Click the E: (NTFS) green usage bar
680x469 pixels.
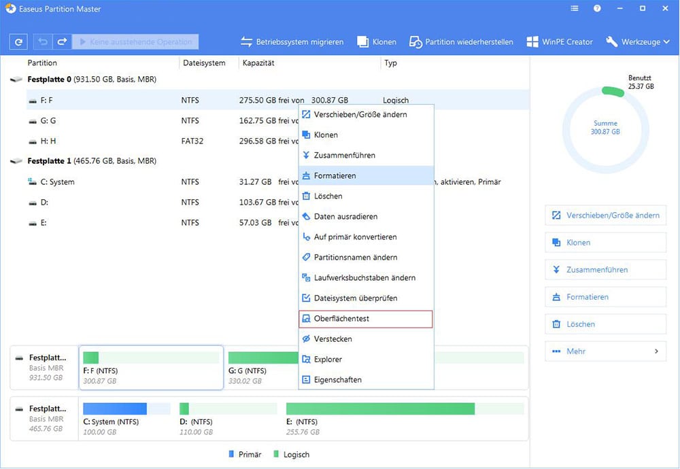click(x=380, y=409)
